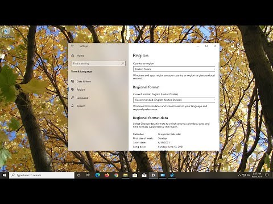Select the Region heading text
The height and width of the screenshot is (204, 273).
point(140,56)
